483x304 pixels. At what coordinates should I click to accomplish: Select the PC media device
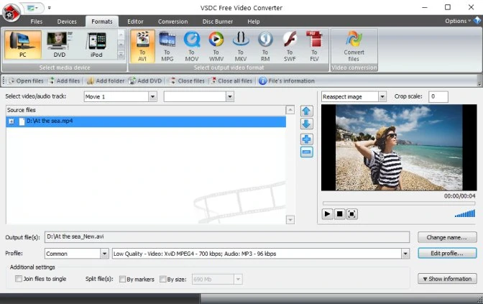[x=23, y=45]
